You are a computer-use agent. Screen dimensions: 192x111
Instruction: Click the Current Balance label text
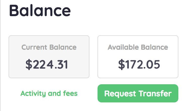[49, 47]
